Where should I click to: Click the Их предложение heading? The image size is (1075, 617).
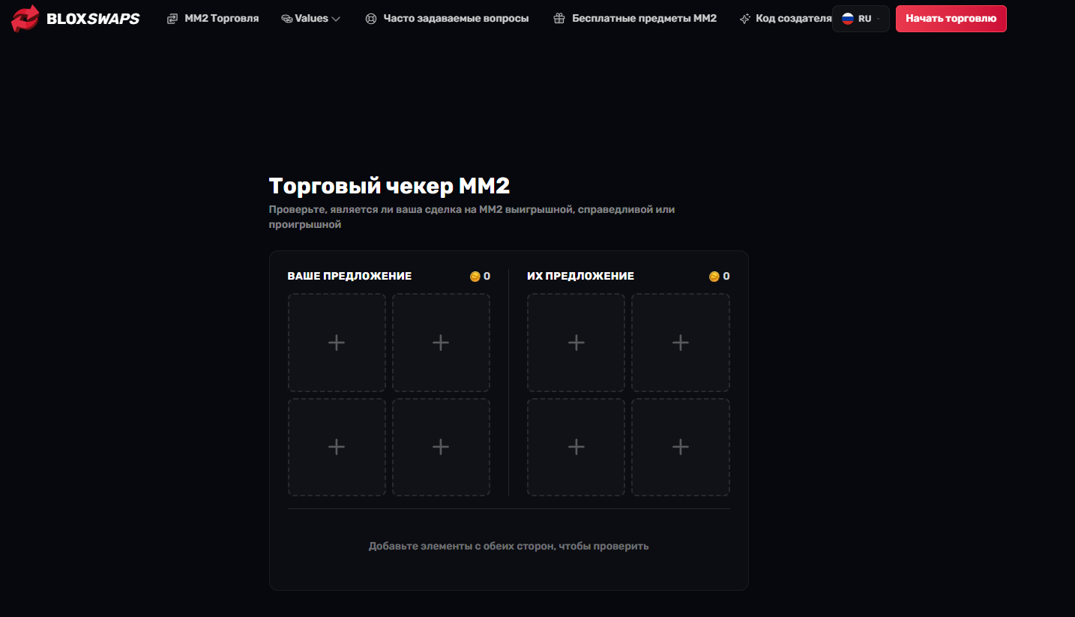(x=580, y=277)
